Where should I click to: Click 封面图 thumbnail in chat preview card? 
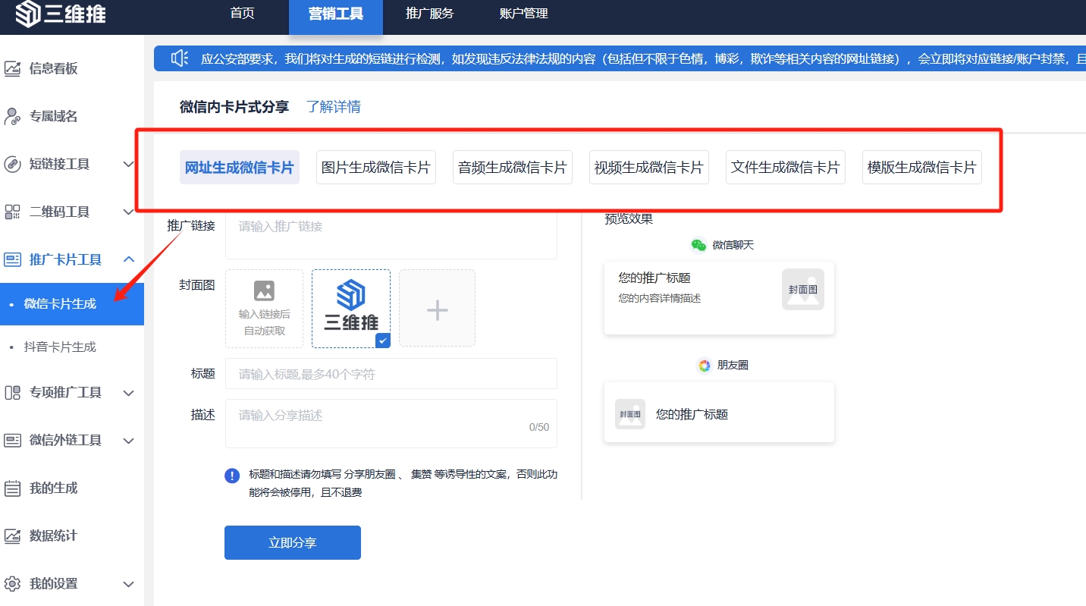click(803, 289)
